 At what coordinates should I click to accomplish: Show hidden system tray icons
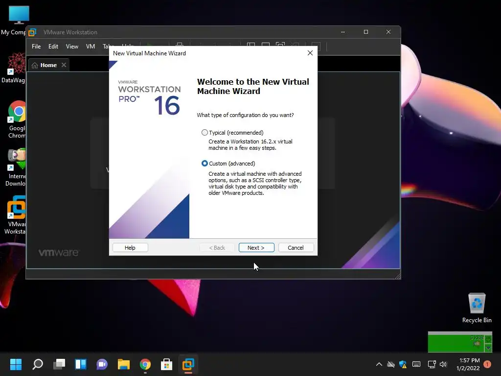(x=379, y=364)
